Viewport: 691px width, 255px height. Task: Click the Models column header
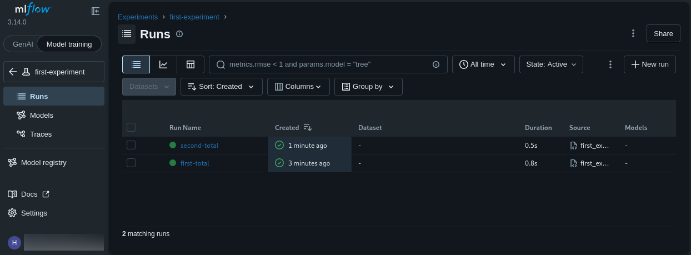pyautogui.click(x=636, y=128)
